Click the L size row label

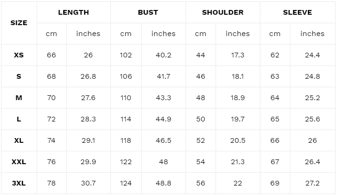[19, 119]
